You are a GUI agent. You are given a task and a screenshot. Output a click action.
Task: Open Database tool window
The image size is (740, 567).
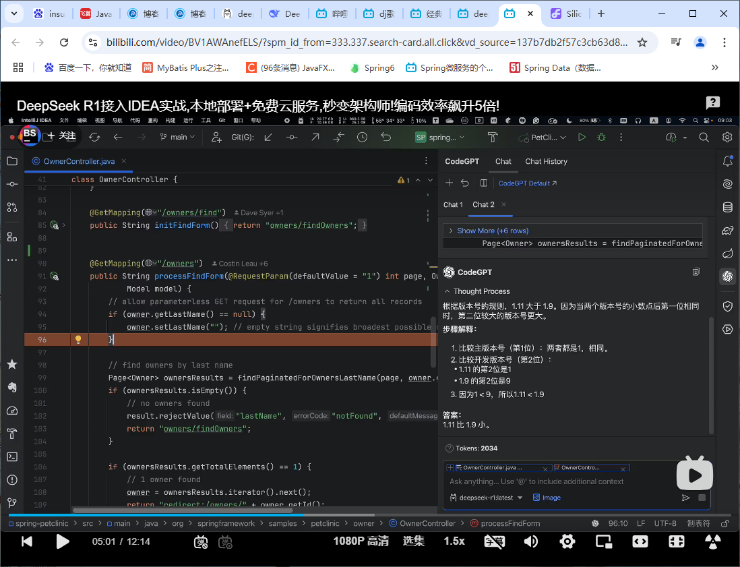[x=728, y=207]
